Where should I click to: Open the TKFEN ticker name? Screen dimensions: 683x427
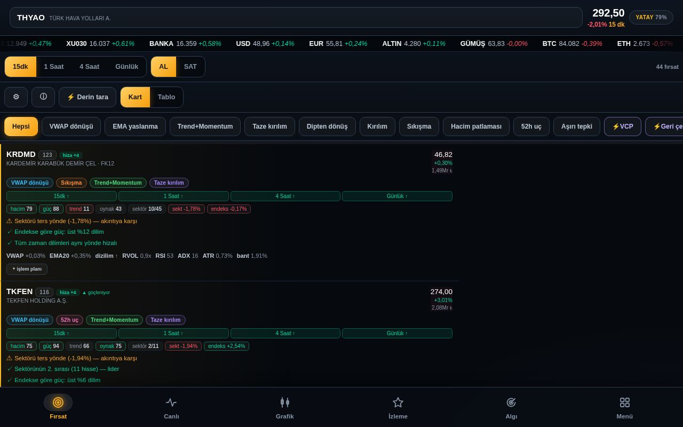(x=19, y=291)
